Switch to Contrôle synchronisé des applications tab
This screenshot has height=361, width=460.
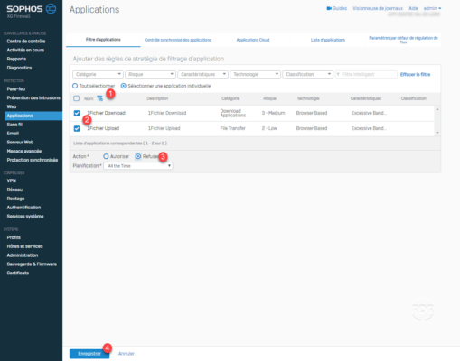click(x=178, y=40)
